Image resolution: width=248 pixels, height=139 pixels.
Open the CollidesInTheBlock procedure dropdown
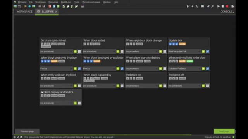(184, 69)
